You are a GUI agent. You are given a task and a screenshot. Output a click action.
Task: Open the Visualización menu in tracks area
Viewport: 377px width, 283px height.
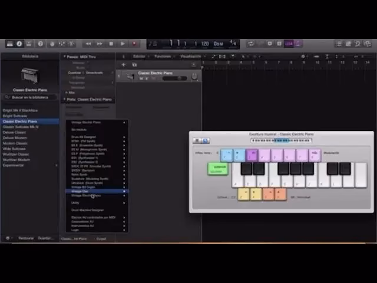click(x=190, y=57)
